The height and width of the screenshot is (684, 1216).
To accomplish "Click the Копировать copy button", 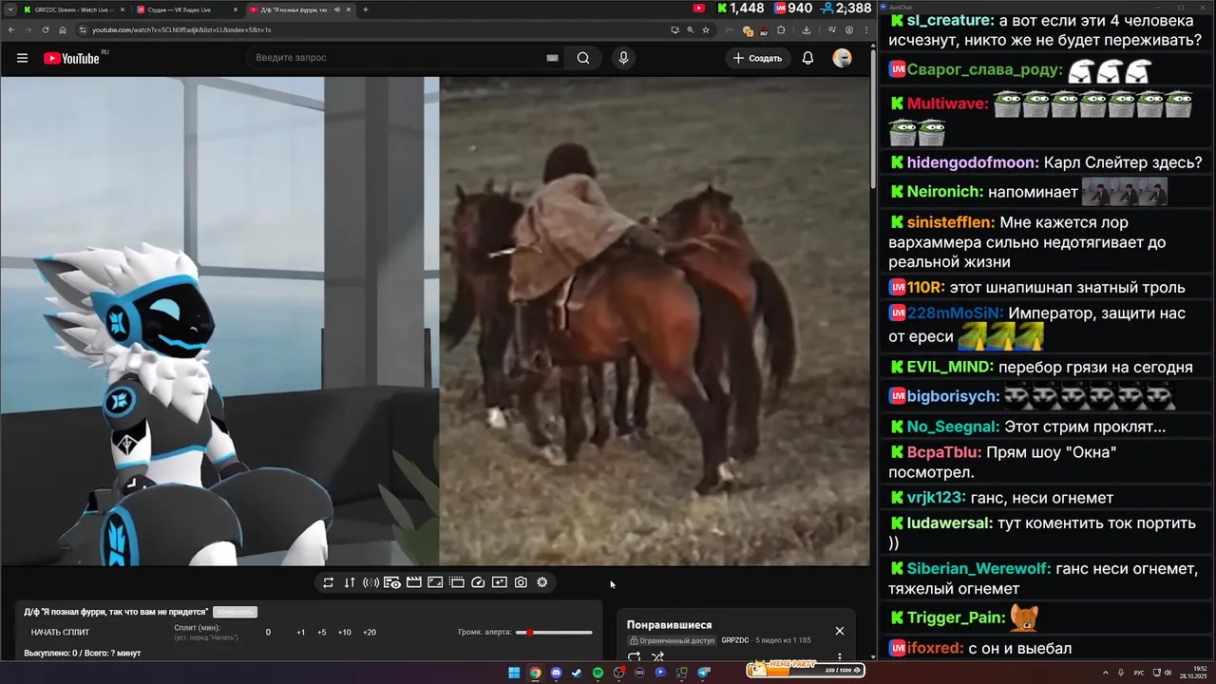I will [235, 612].
